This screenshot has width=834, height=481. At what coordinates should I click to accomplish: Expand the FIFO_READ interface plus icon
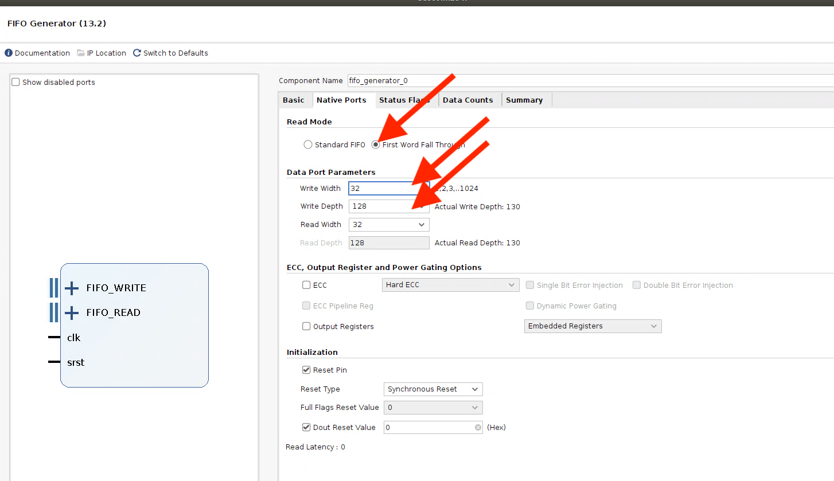pyautogui.click(x=72, y=312)
